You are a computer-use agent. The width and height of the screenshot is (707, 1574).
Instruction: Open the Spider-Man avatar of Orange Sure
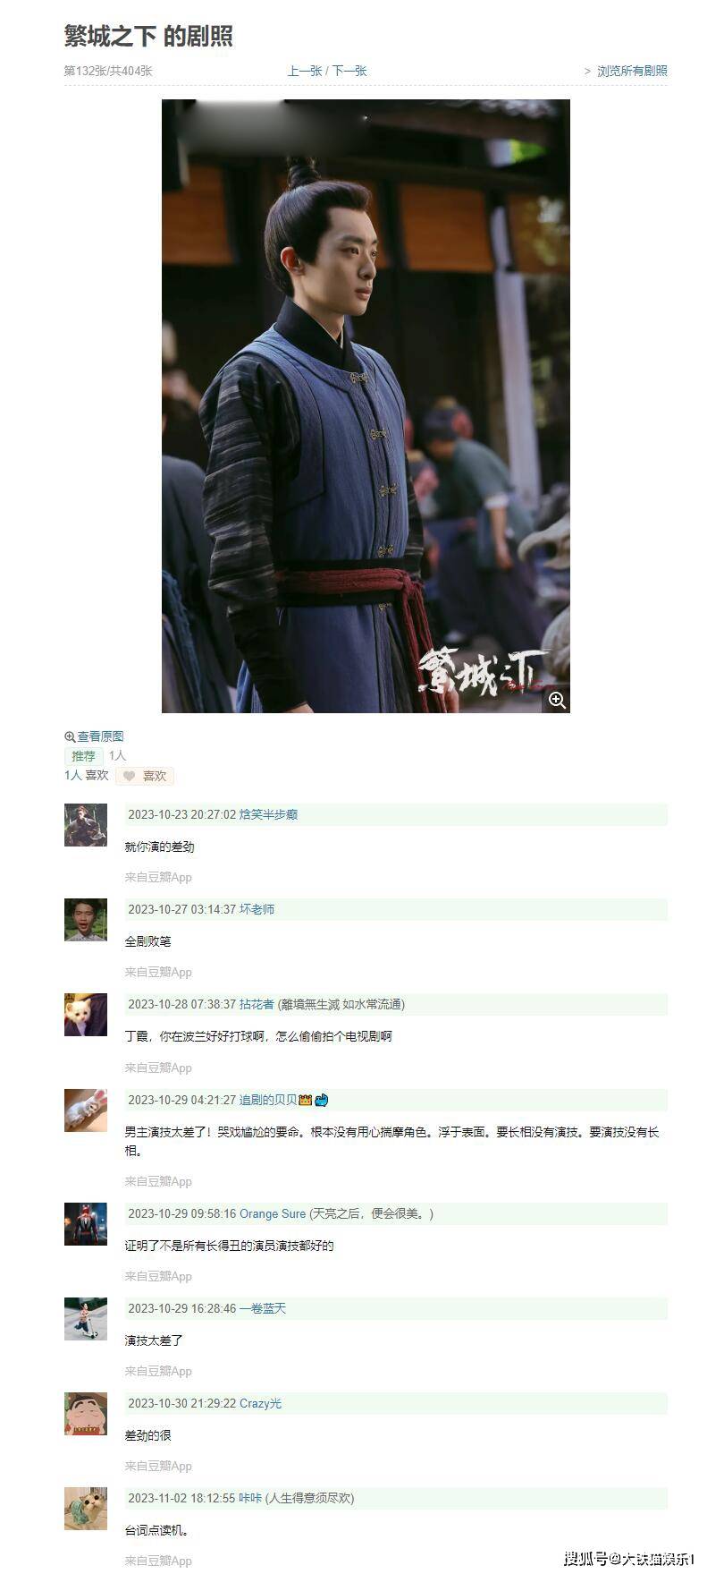tap(86, 1224)
